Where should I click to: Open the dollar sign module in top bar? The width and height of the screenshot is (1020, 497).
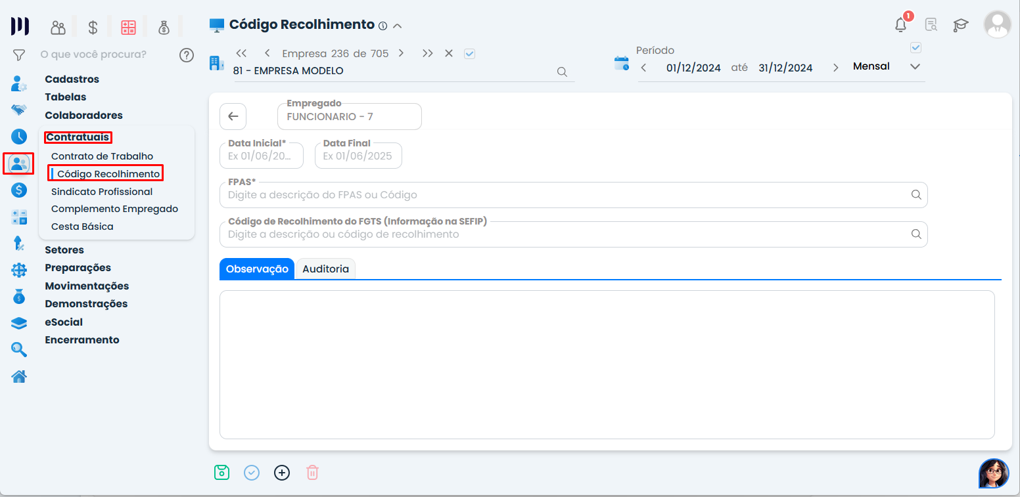point(93,28)
